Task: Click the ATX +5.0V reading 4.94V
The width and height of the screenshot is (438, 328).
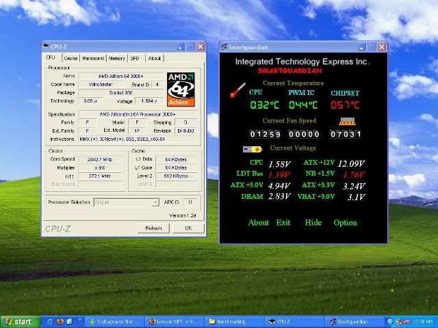Action: (x=279, y=186)
